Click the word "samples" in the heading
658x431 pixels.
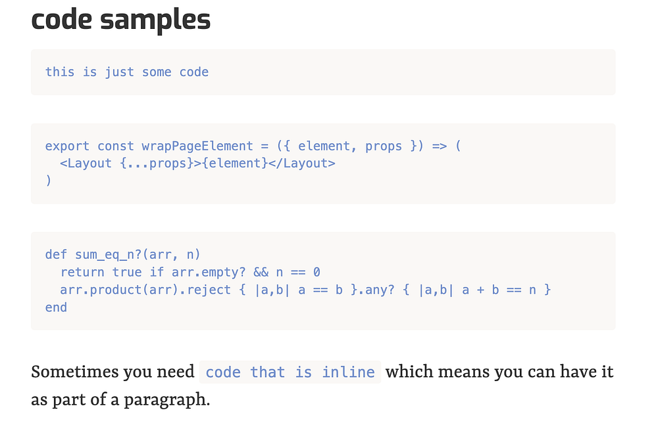(x=156, y=20)
